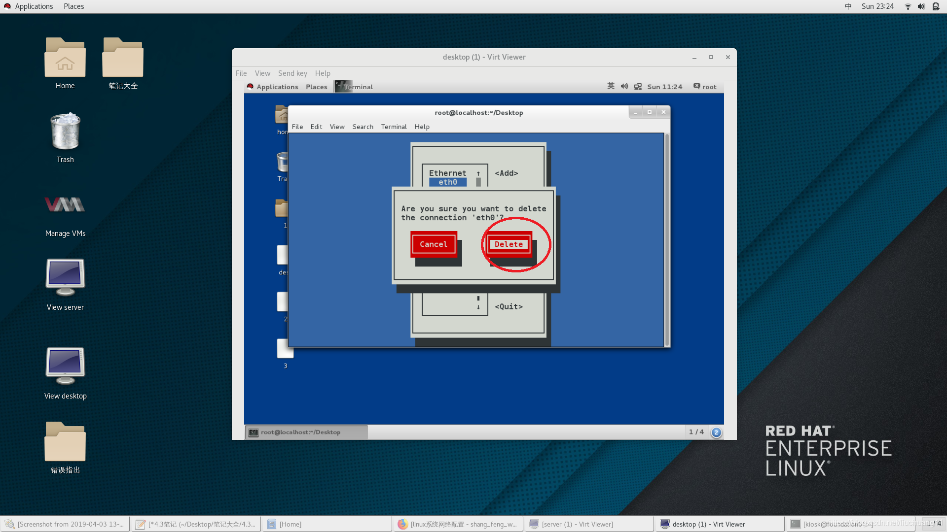Maximize the guest terminal window
This screenshot has height=532, width=947.
click(x=650, y=112)
